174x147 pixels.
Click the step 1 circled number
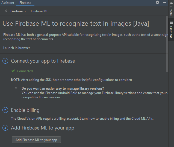[x=5, y=61]
